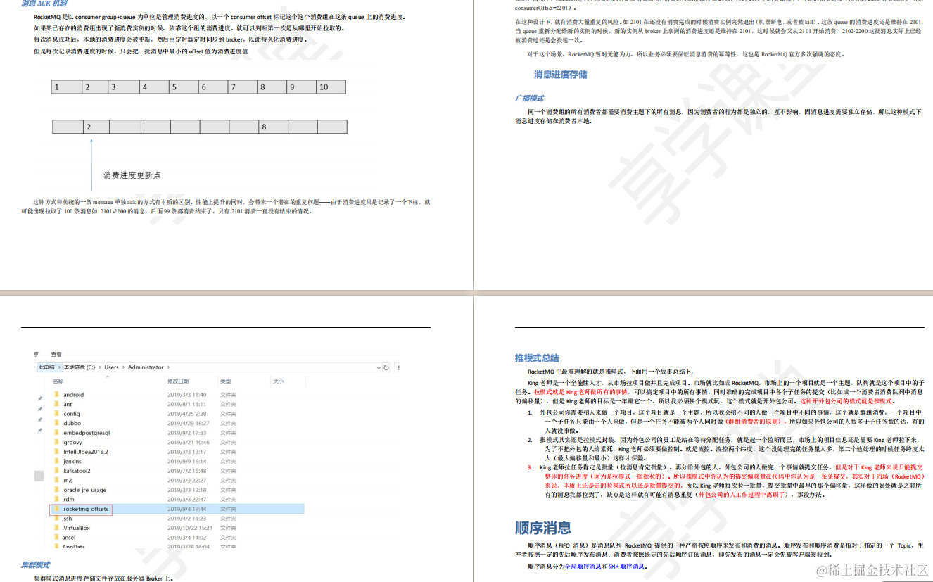
Task: Open the .android folder icon
Action: [x=55, y=394]
